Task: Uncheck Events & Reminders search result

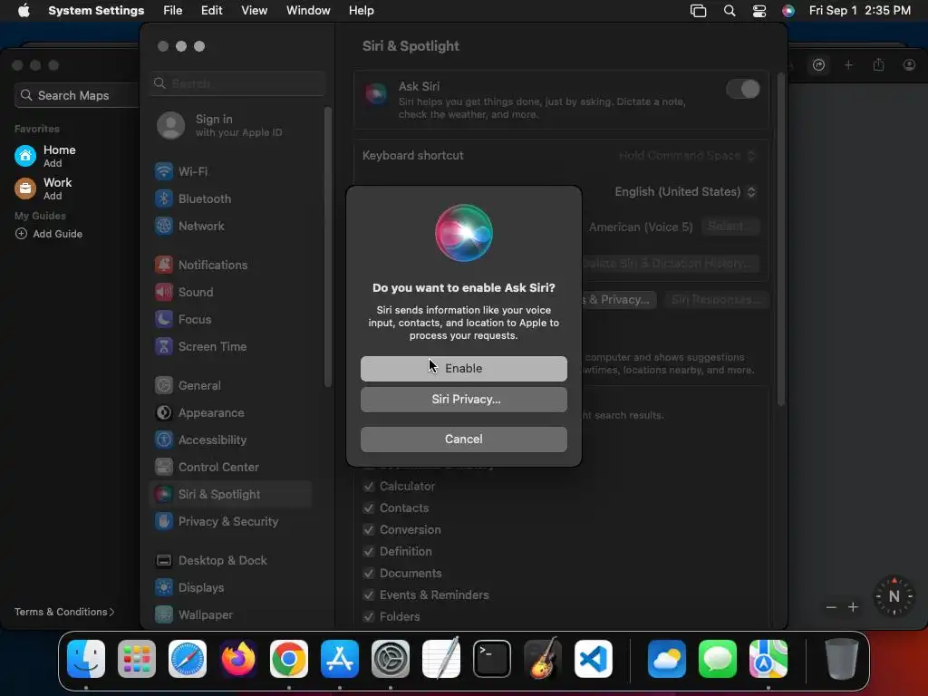Action: click(x=369, y=595)
